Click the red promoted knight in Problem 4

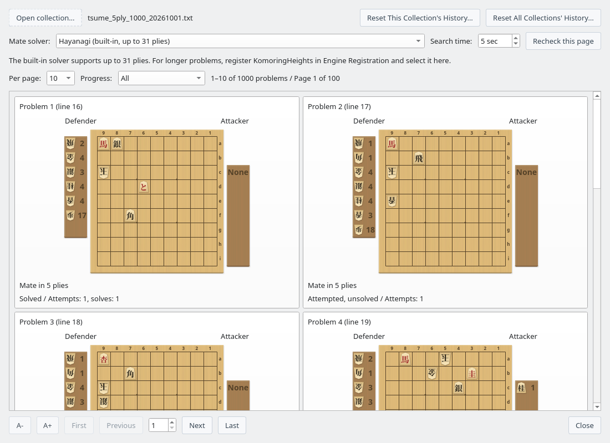pyautogui.click(x=472, y=373)
